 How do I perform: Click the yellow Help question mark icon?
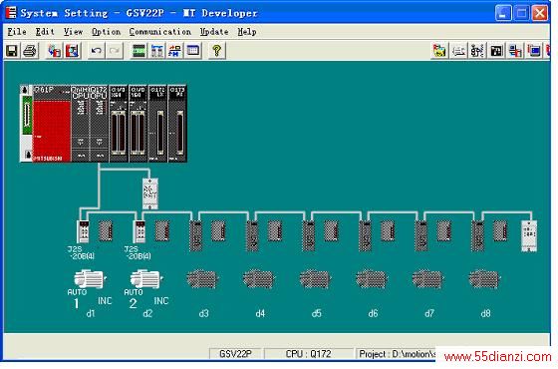coord(217,51)
